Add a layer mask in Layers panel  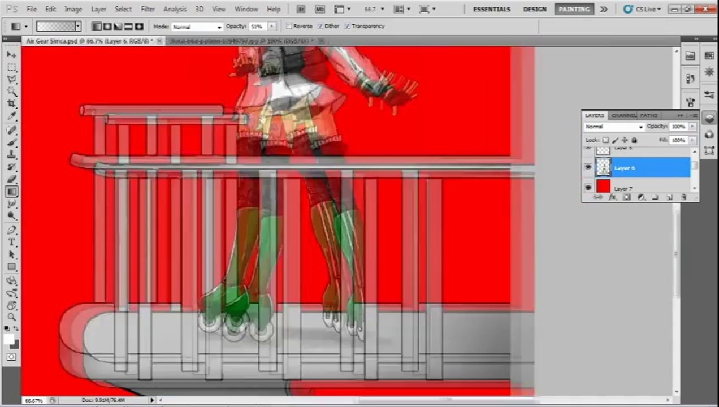(626, 197)
